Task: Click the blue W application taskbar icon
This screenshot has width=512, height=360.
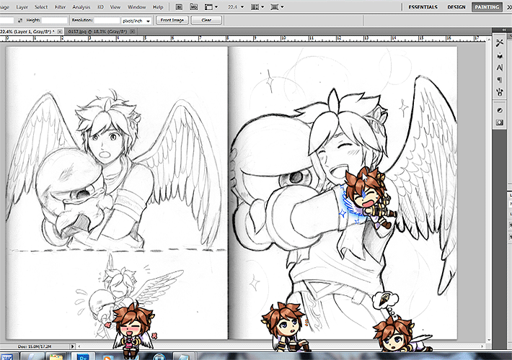Action: click(x=6, y=357)
